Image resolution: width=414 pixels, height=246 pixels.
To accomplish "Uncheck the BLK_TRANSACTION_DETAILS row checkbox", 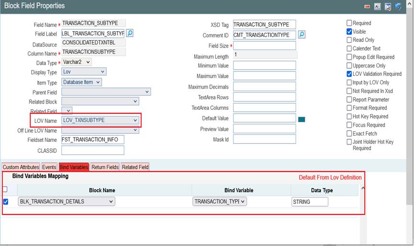I will click(6, 201).
